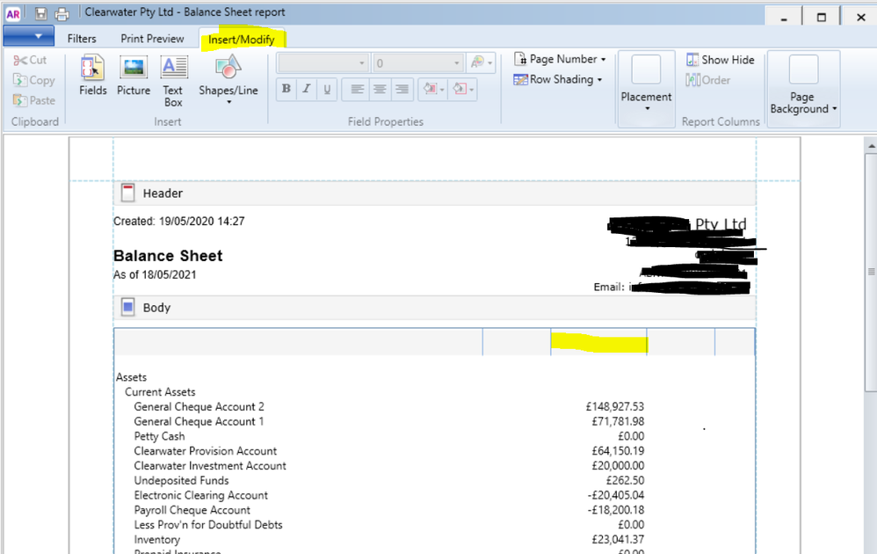Click the print icon in title bar

click(x=62, y=14)
